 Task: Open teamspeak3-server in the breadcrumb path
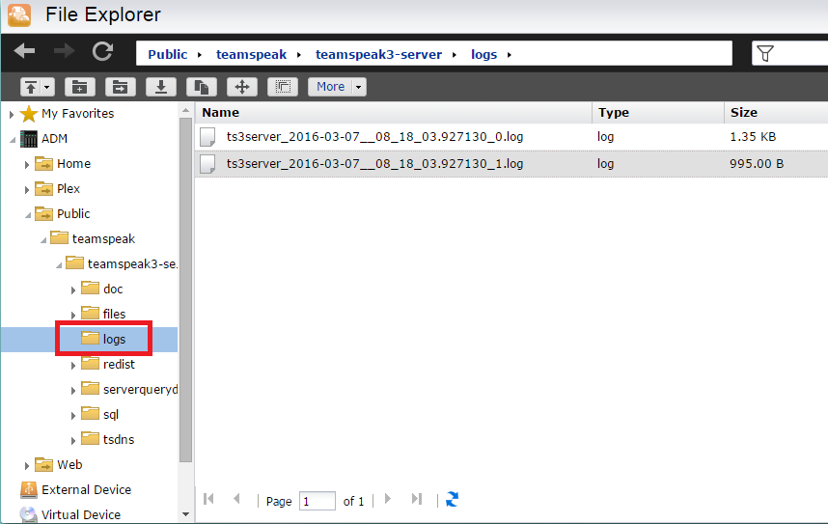[x=378, y=54]
